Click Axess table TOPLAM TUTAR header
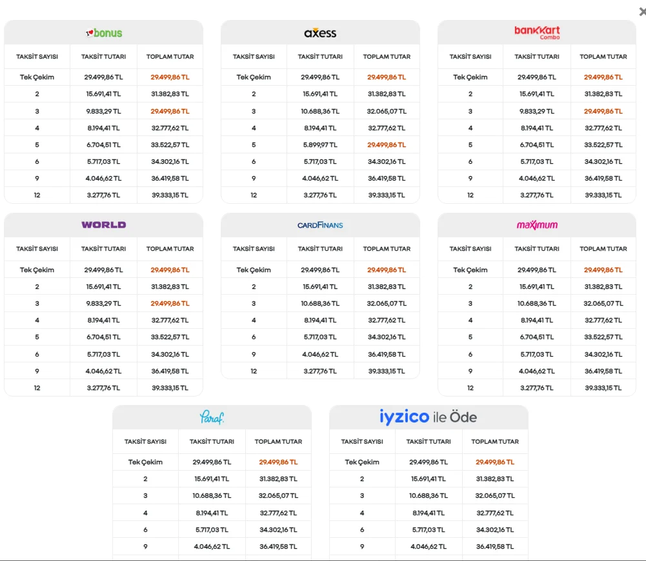 pyautogui.click(x=387, y=57)
